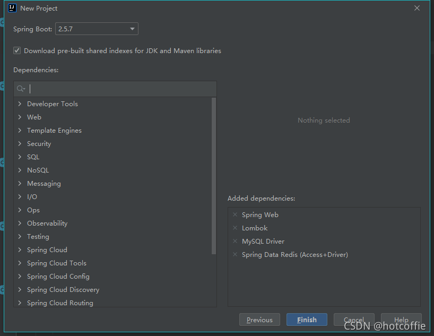Click the Previous button

tap(259, 320)
